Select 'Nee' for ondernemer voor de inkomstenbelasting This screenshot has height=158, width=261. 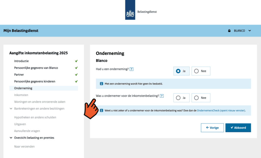pyautogui.click(x=201, y=98)
